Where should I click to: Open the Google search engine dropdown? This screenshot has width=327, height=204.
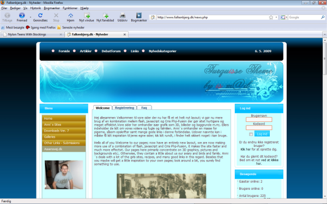click(x=284, y=17)
